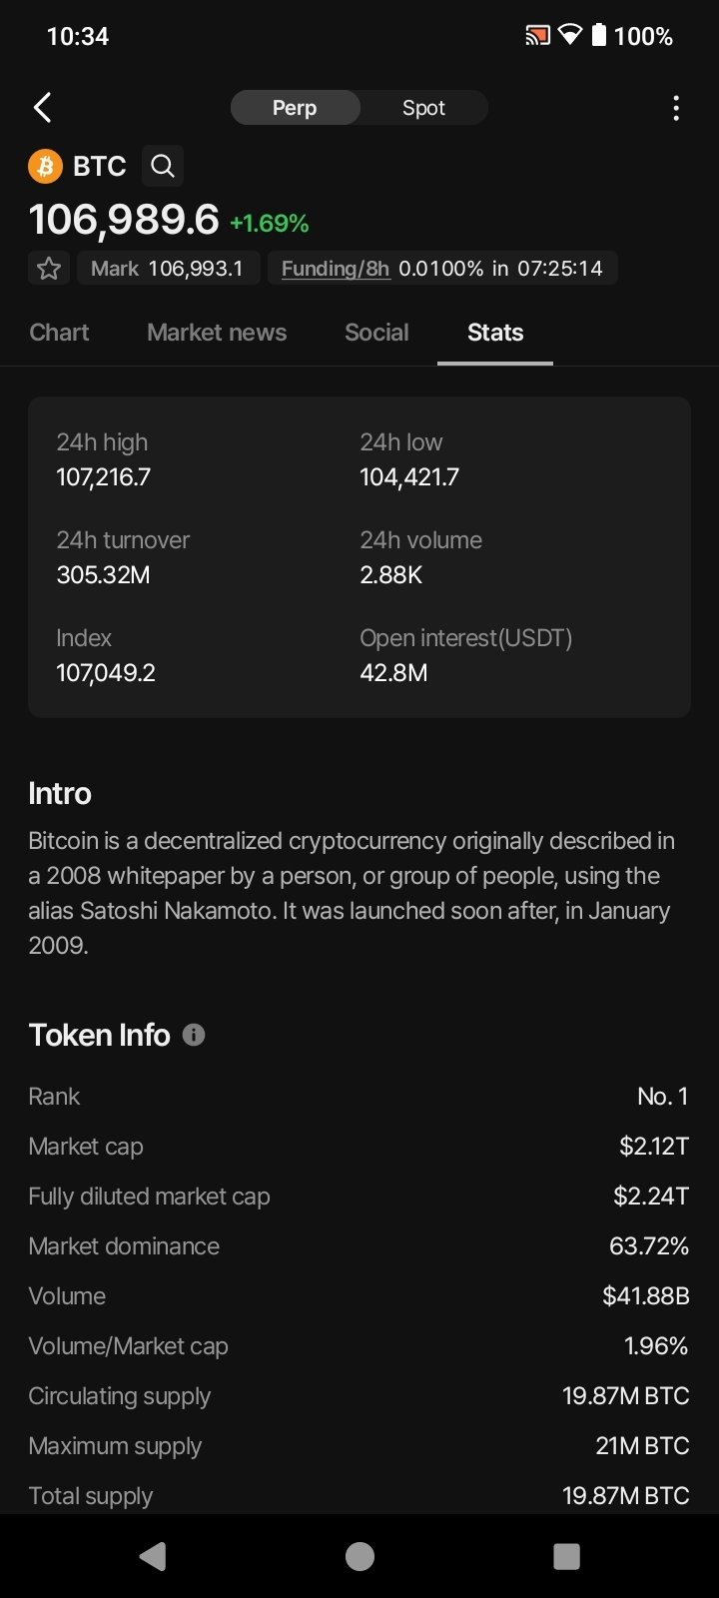Go to the Social tab
719x1598 pixels.
tap(376, 333)
